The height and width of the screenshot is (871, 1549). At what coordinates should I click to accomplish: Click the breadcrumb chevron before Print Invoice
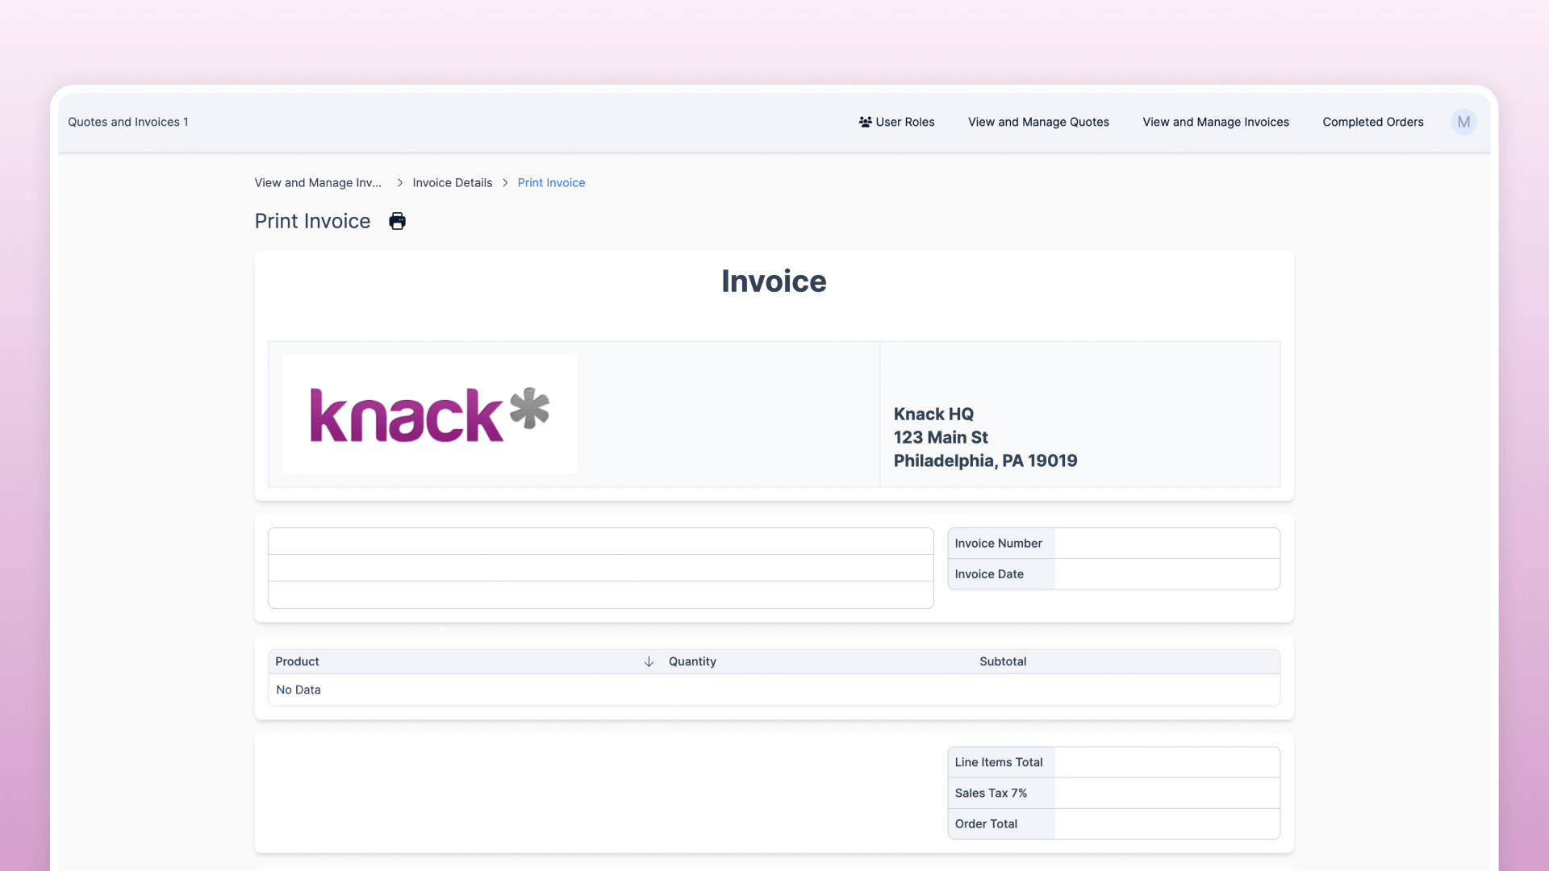pyautogui.click(x=505, y=183)
